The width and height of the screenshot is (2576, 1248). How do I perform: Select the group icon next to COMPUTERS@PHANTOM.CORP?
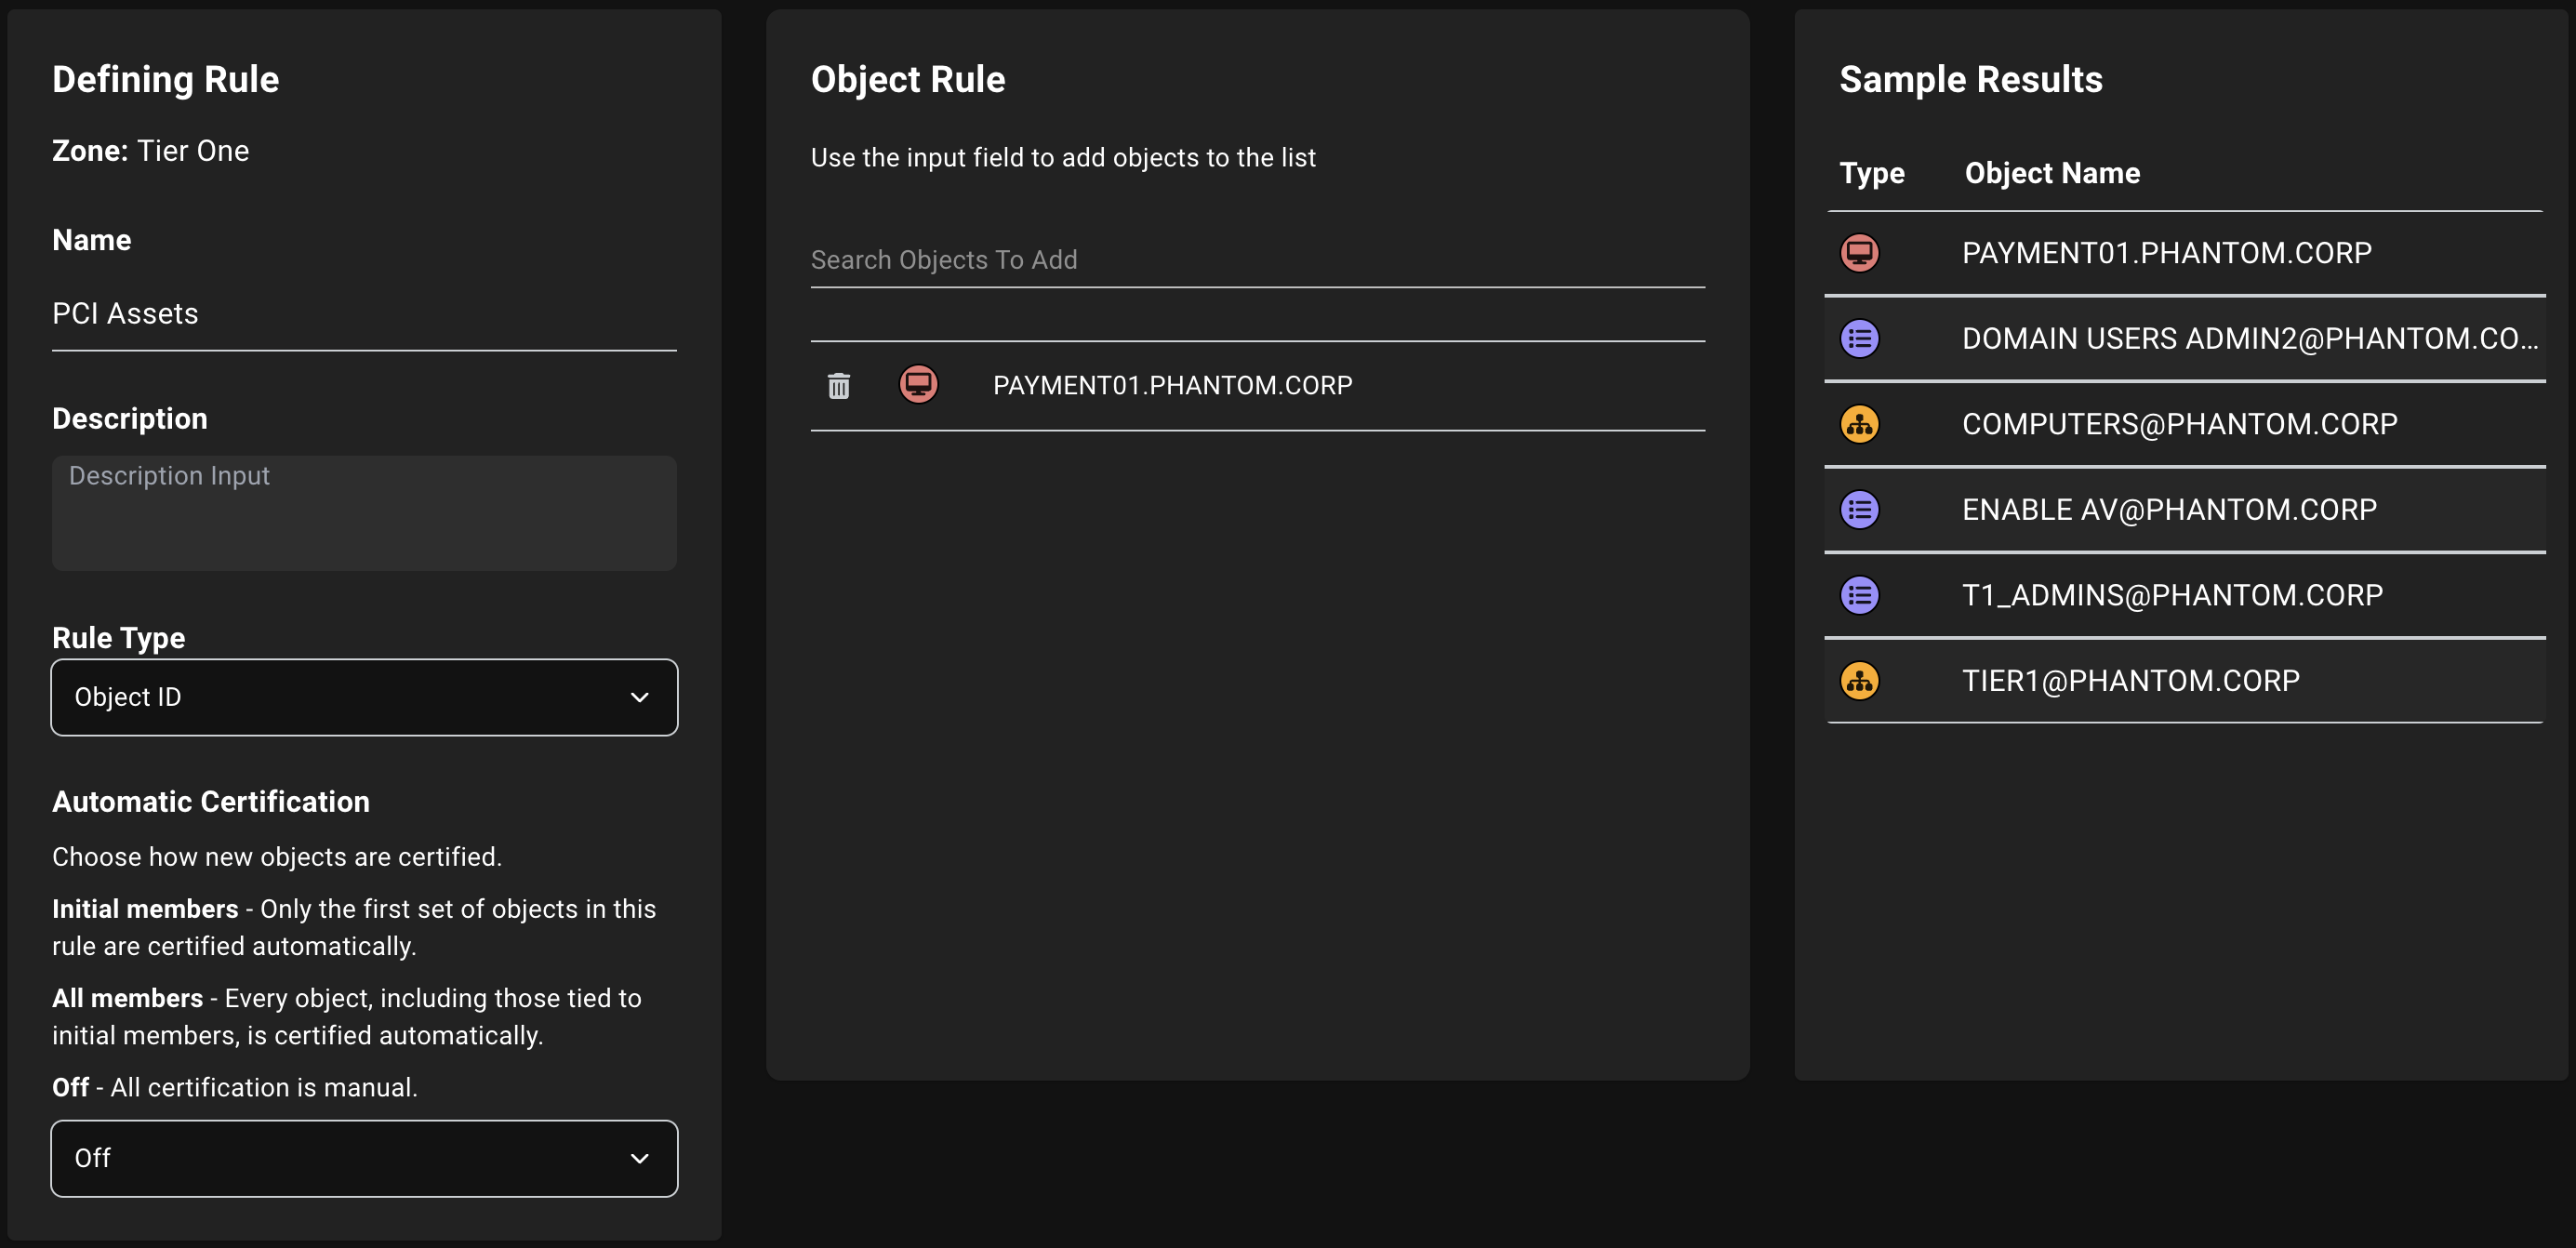tap(1859, 423)
